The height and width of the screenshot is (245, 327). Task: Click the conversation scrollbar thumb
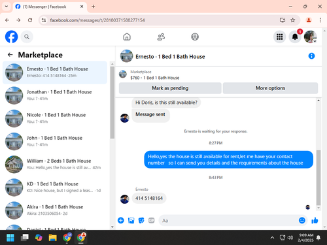[318, 178]
